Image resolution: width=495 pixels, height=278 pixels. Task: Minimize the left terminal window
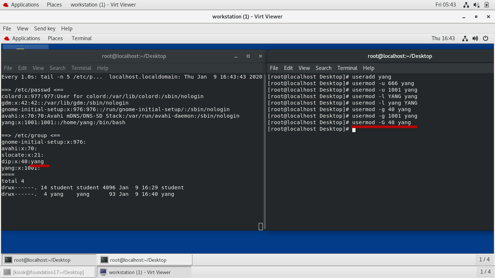[x=236, y=56]
